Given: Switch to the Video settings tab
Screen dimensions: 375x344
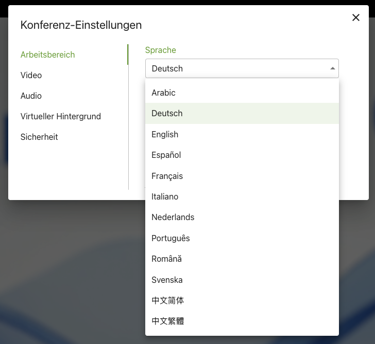Looking at the screenshot, I should pyautogui.click(x=31, y=75).
